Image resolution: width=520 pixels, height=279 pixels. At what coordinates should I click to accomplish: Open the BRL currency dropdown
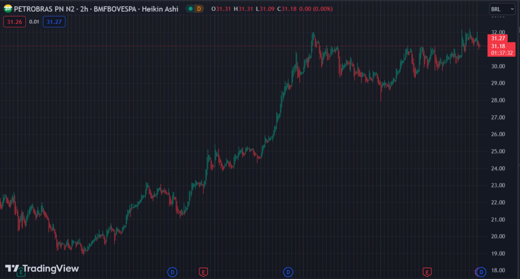click(x=502, y=9)
